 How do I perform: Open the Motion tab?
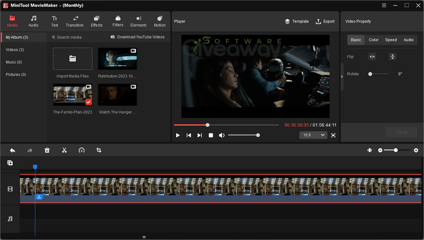click(160, 21)
